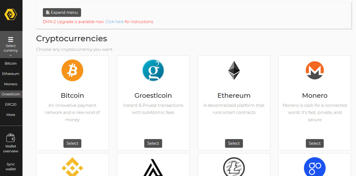Click the Expand menu button

point(62,12)
